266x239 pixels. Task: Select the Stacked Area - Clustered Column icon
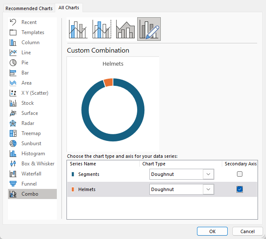(x=125, y=29)
